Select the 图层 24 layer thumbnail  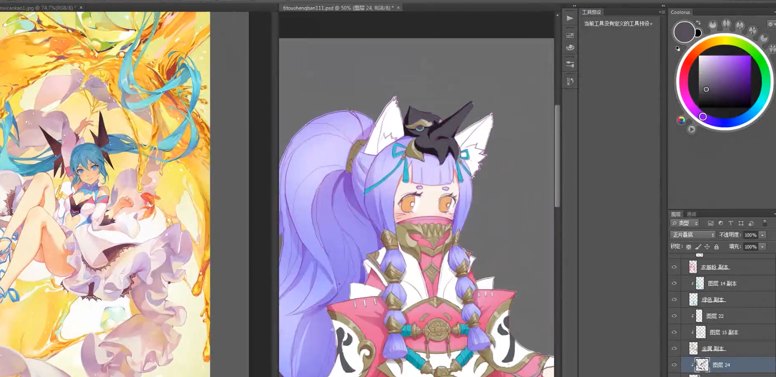click(x=702, y=365)
